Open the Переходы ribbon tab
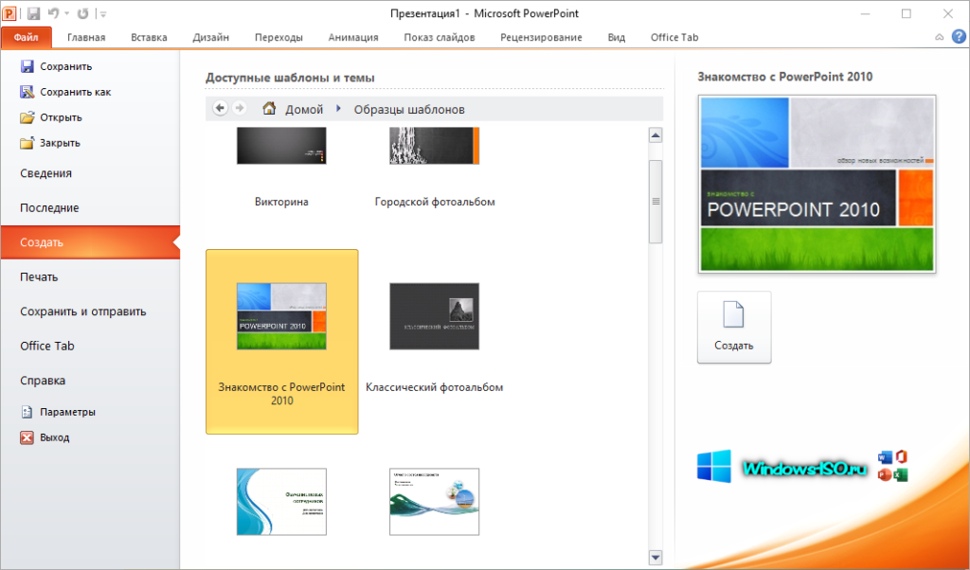 279,37
